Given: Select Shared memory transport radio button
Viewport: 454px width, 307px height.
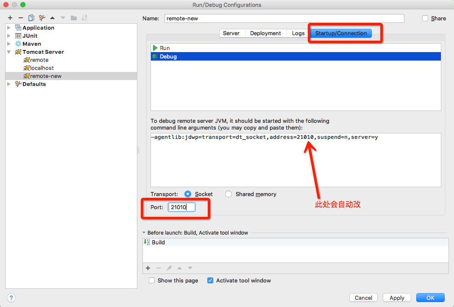Looking at the screenshot, I should tap(228, 194).
